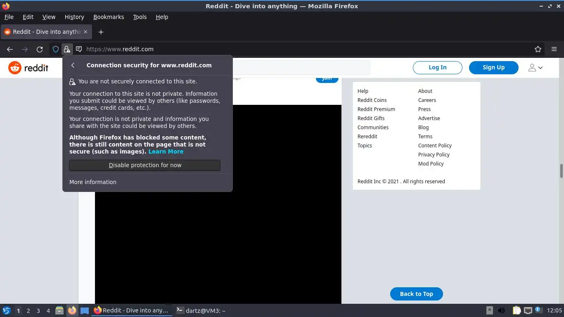Open the Advertise link
This screenshot has height=317, width=564.
pos(429,118)
